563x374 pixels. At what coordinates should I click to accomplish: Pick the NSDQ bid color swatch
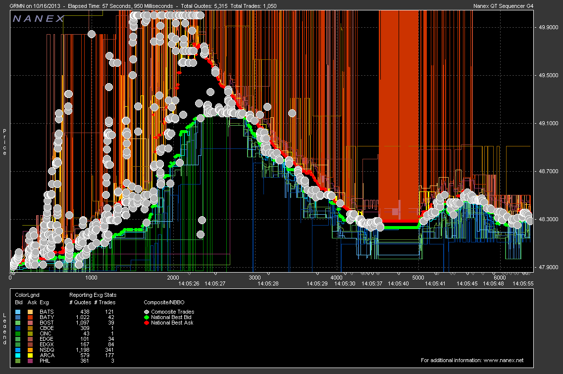[18, 350]
